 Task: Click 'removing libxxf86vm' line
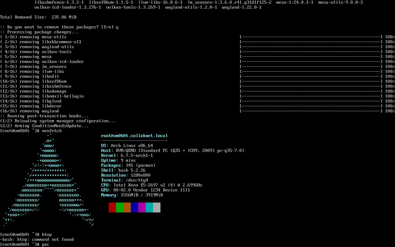click(x=33, y=82)
